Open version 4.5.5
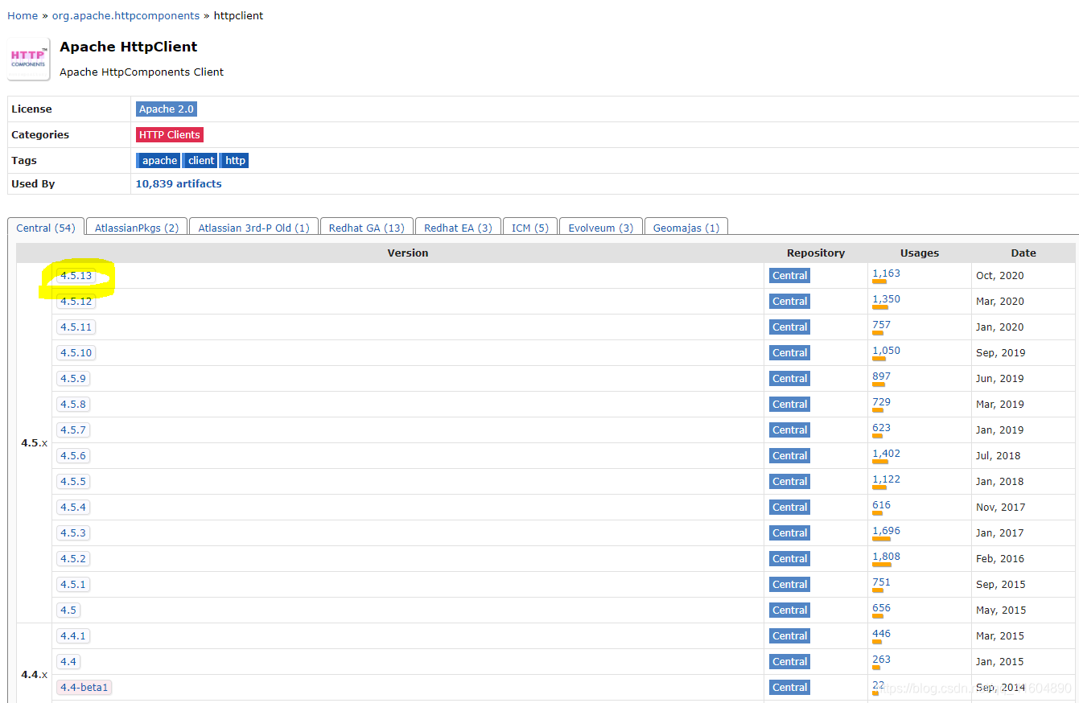The image size is (1079, 703). 72,482
